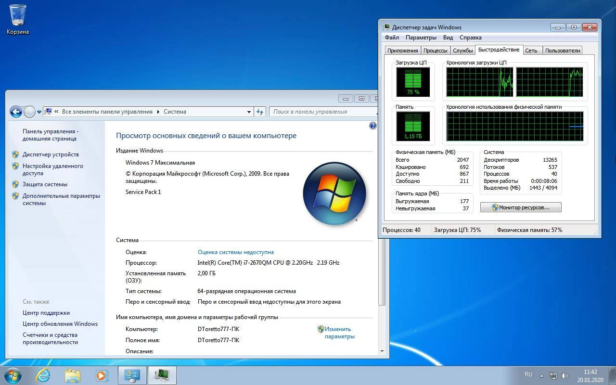The width and height of the screenshot is (616, 385).
Task: Click status text Физическая память: 57%
Action: (x=529, y=230)
